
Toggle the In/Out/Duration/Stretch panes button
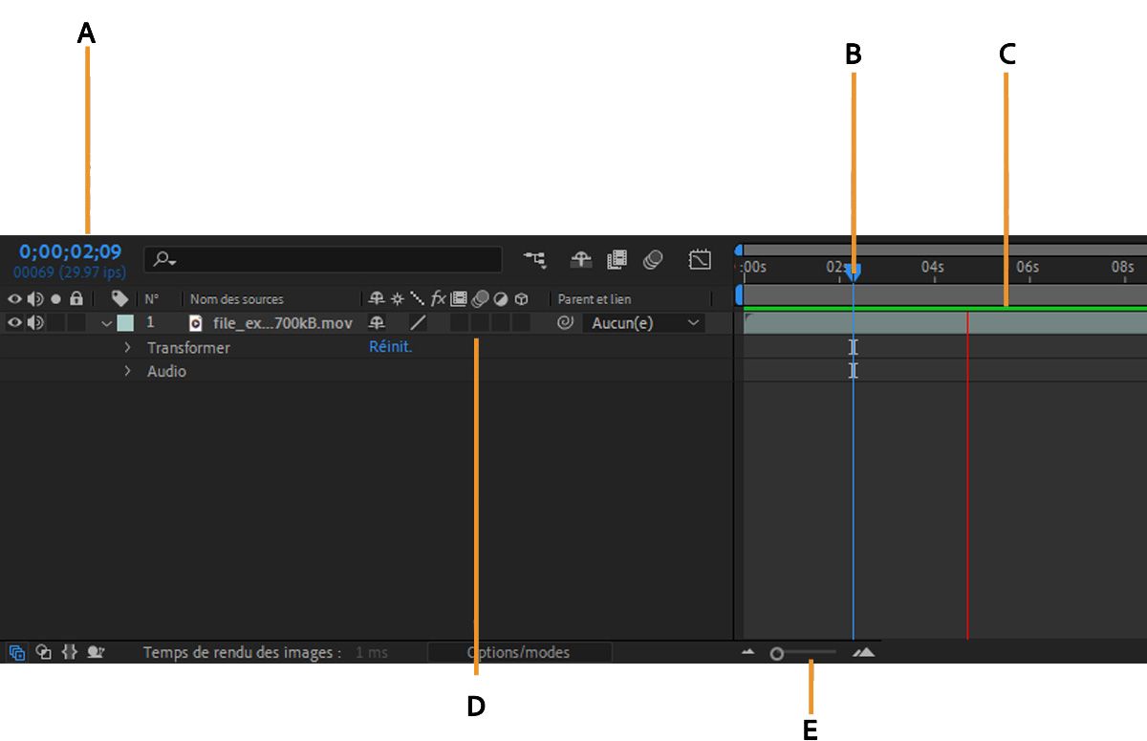click(69, 652)
